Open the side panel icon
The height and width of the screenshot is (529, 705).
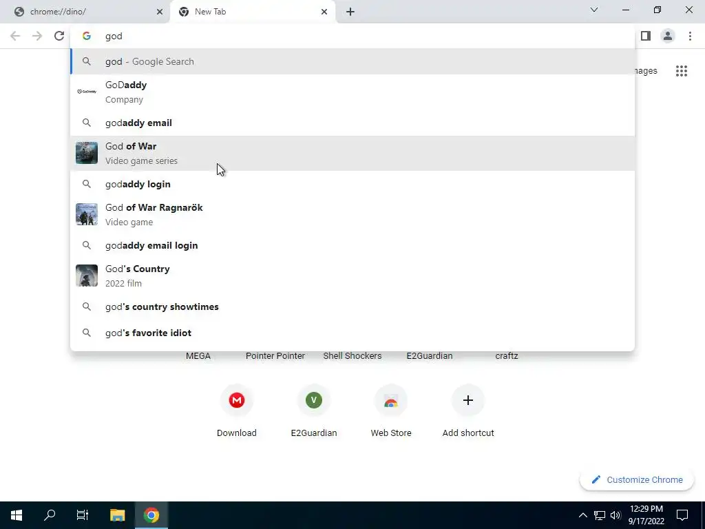[x=646, y=36]
